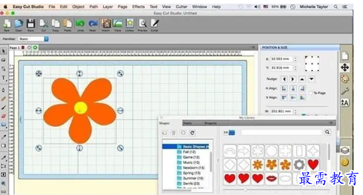The image size is (363, 195).
Task: Nudge selection down with arrow button
Action: coord(311,79)
